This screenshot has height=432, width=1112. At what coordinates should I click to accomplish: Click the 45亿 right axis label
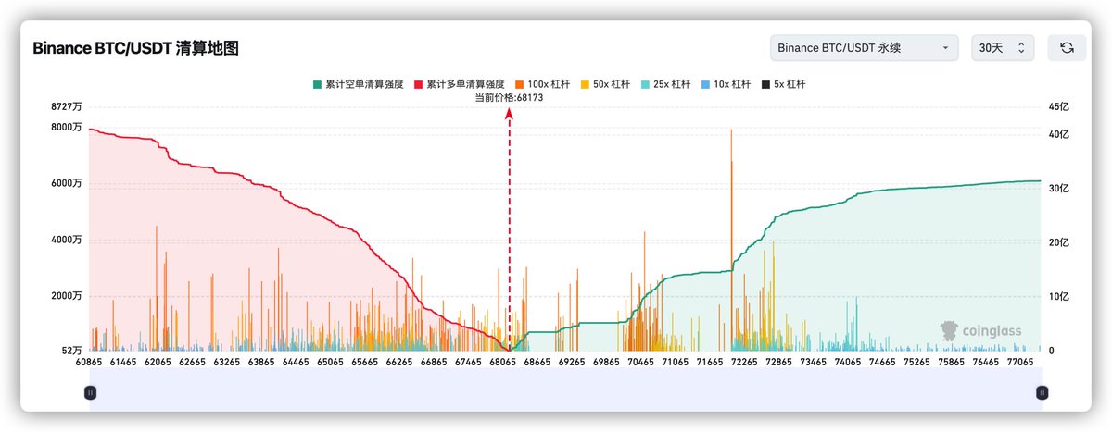point(1059,107)
